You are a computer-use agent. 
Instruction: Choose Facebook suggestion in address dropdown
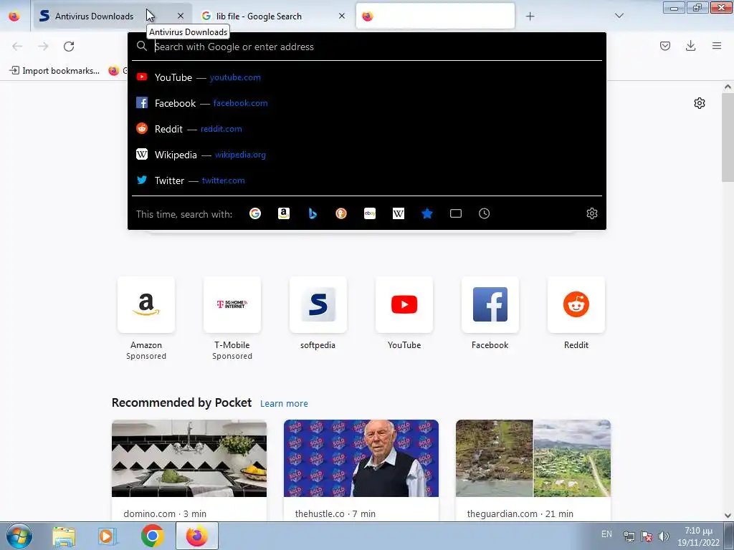tap(367, 103)
